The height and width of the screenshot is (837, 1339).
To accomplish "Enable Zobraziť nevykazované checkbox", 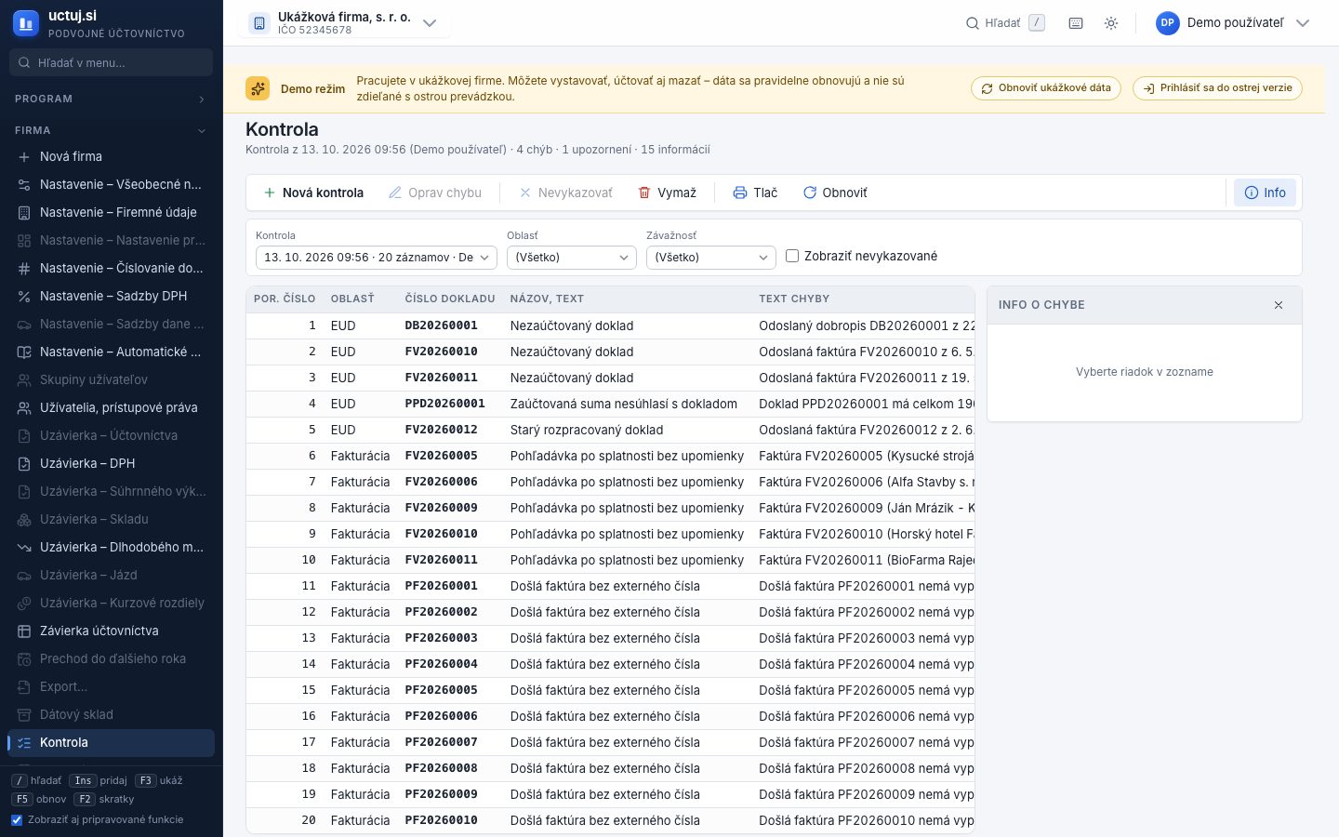I will coord(792,256).
